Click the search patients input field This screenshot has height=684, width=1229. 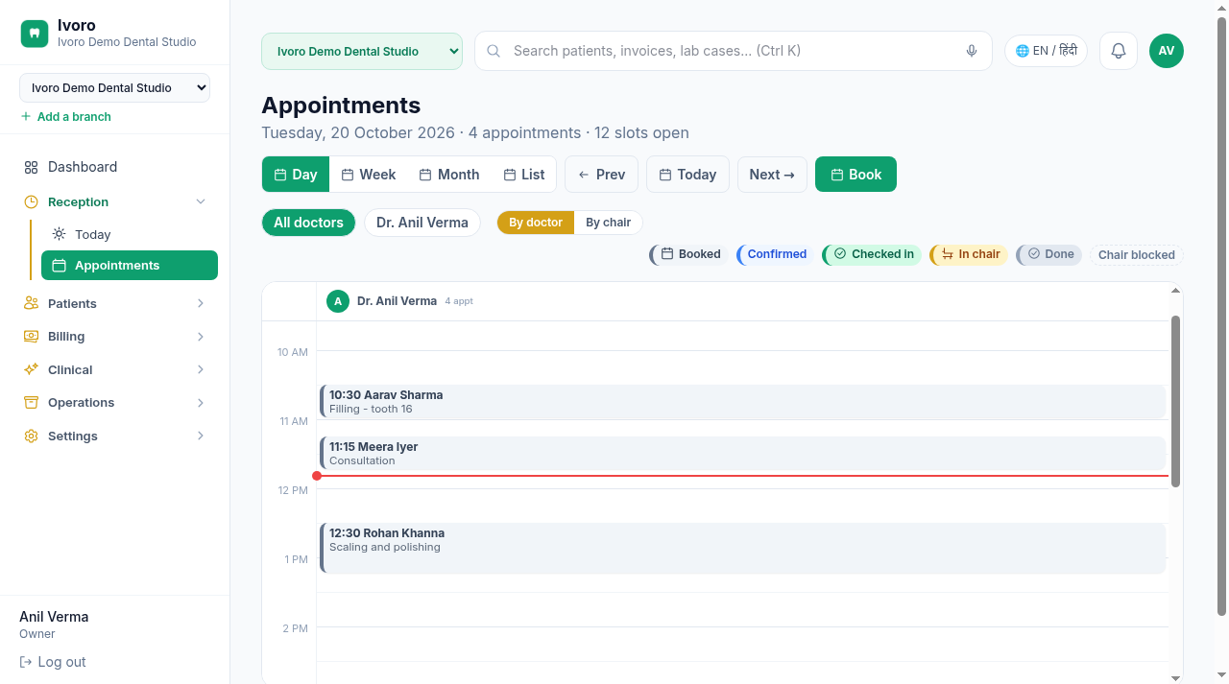[734, 51]
